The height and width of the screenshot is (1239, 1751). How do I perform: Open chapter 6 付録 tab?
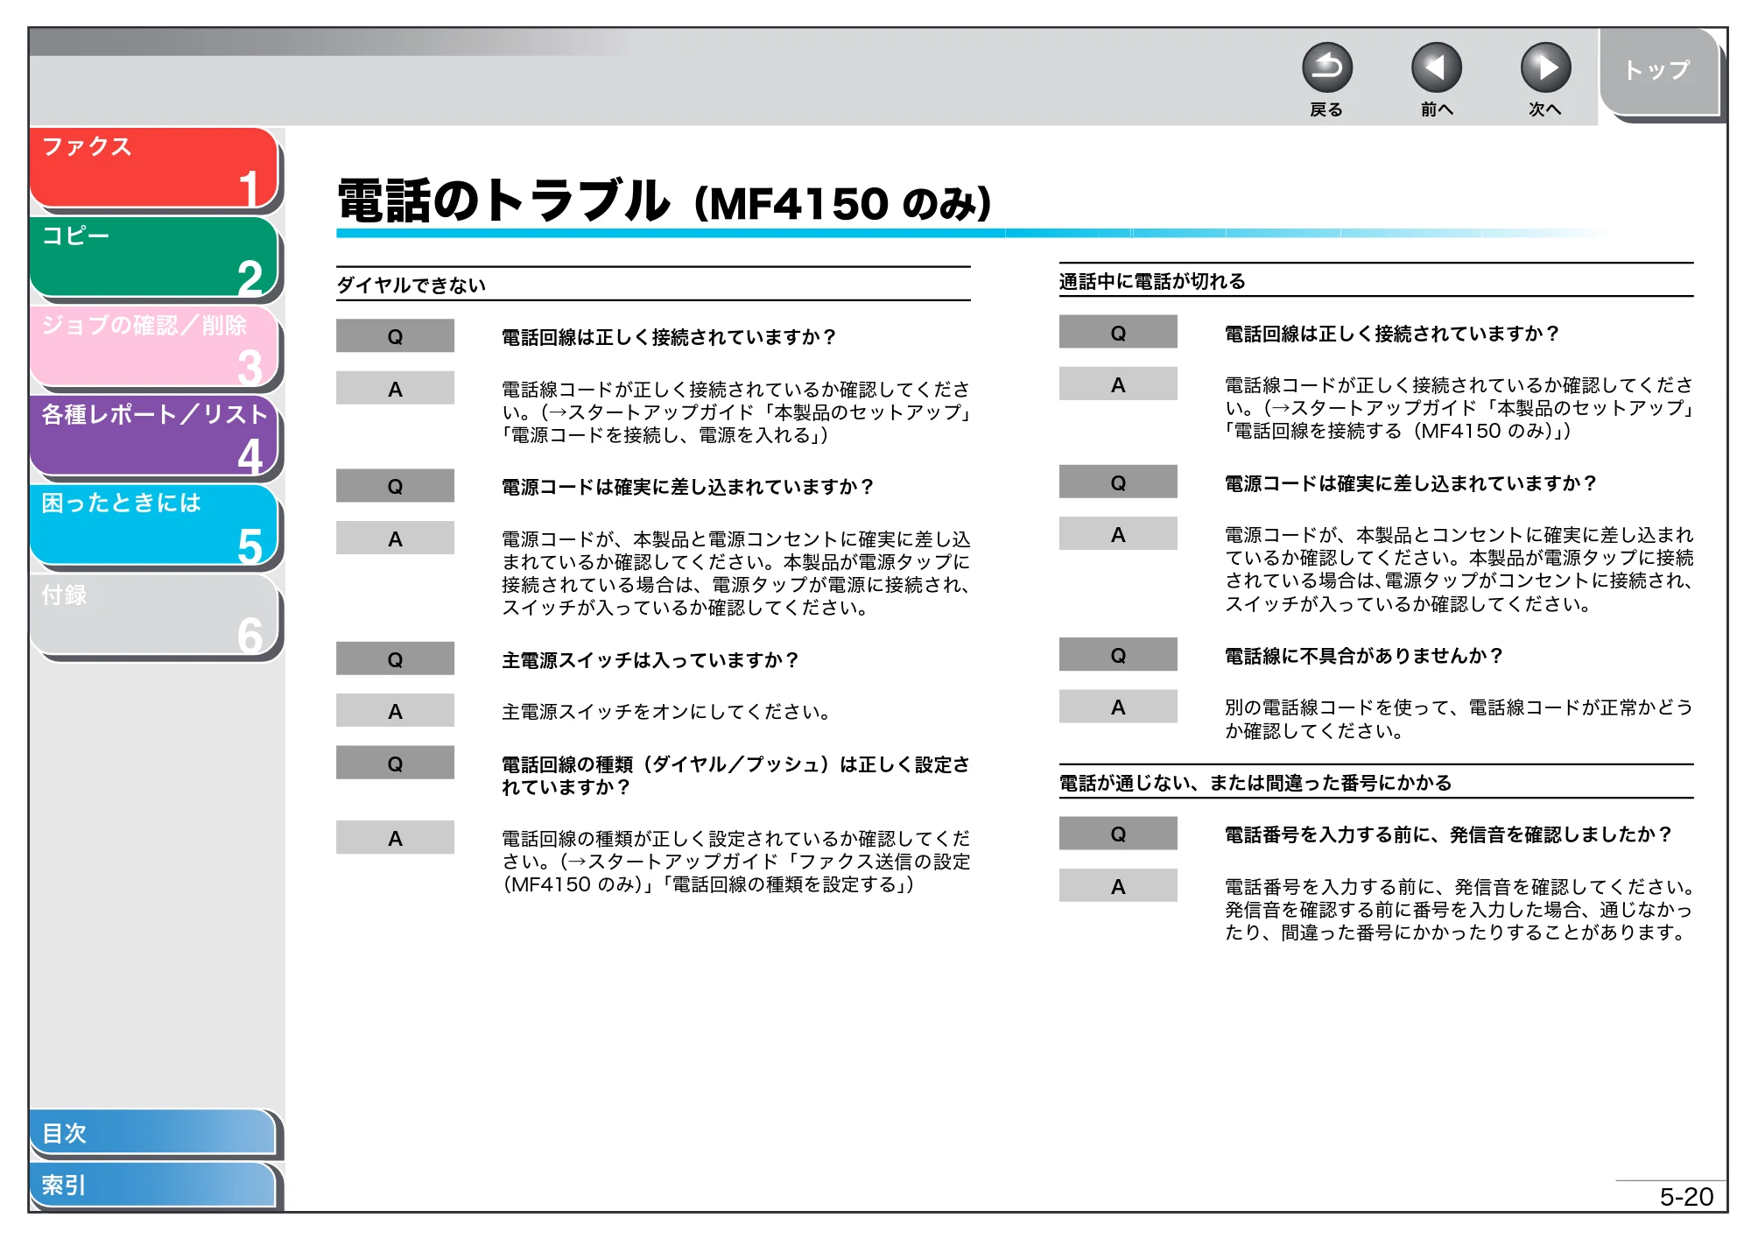pos(154,615)
